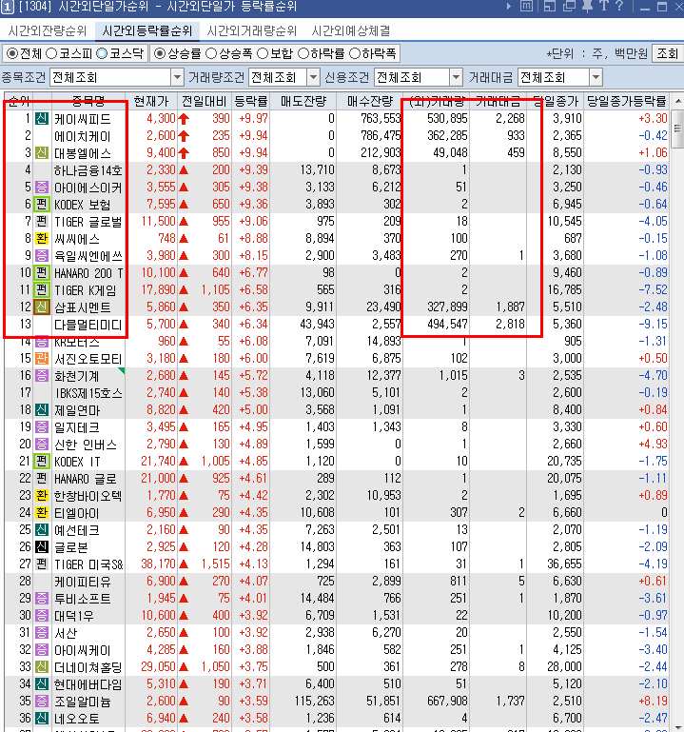This screenshot has width=684, height=732.
Task: Click the up triangle in 화천기계 row
Action: (x=184, y=375)
